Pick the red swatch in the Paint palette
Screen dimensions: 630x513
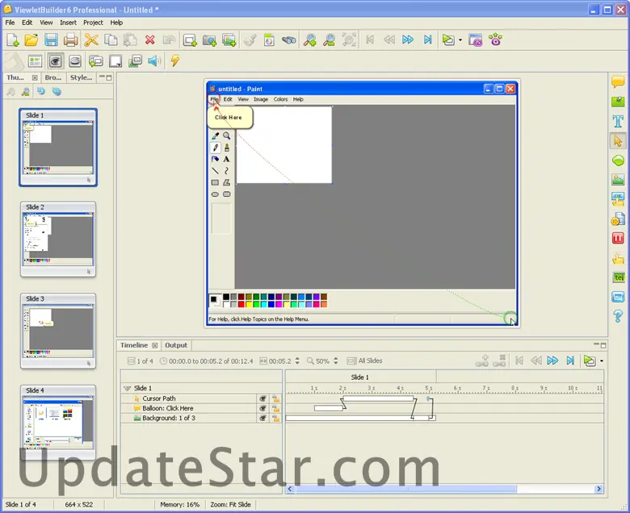point(241,304)
